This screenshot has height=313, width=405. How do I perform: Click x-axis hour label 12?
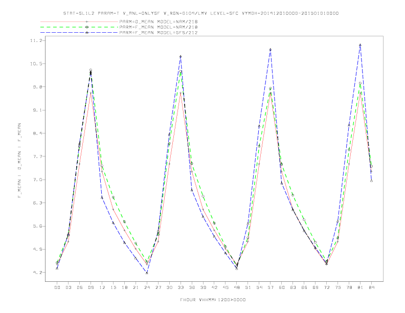coord(102,287)
